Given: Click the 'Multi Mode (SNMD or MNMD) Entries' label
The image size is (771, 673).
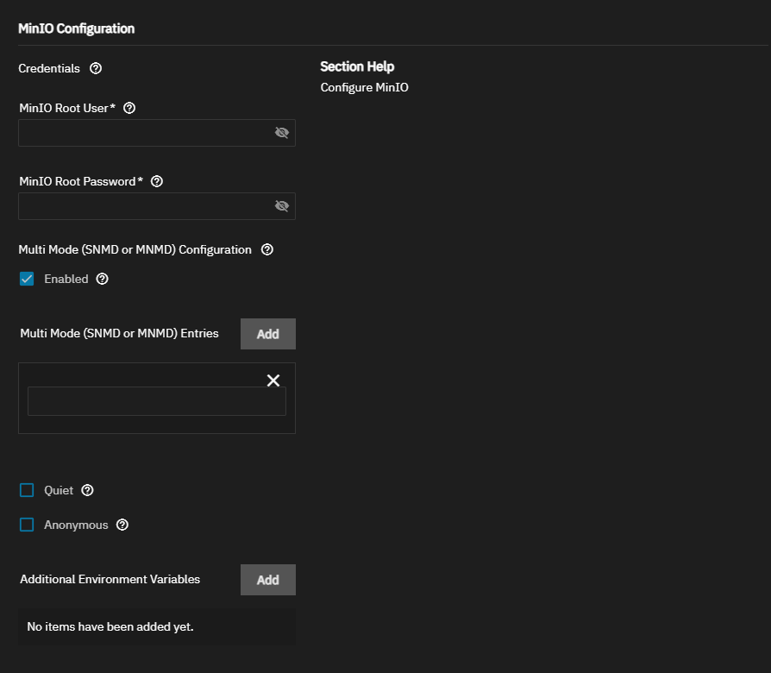Looking at the screenshot, I should coord(120,334).
